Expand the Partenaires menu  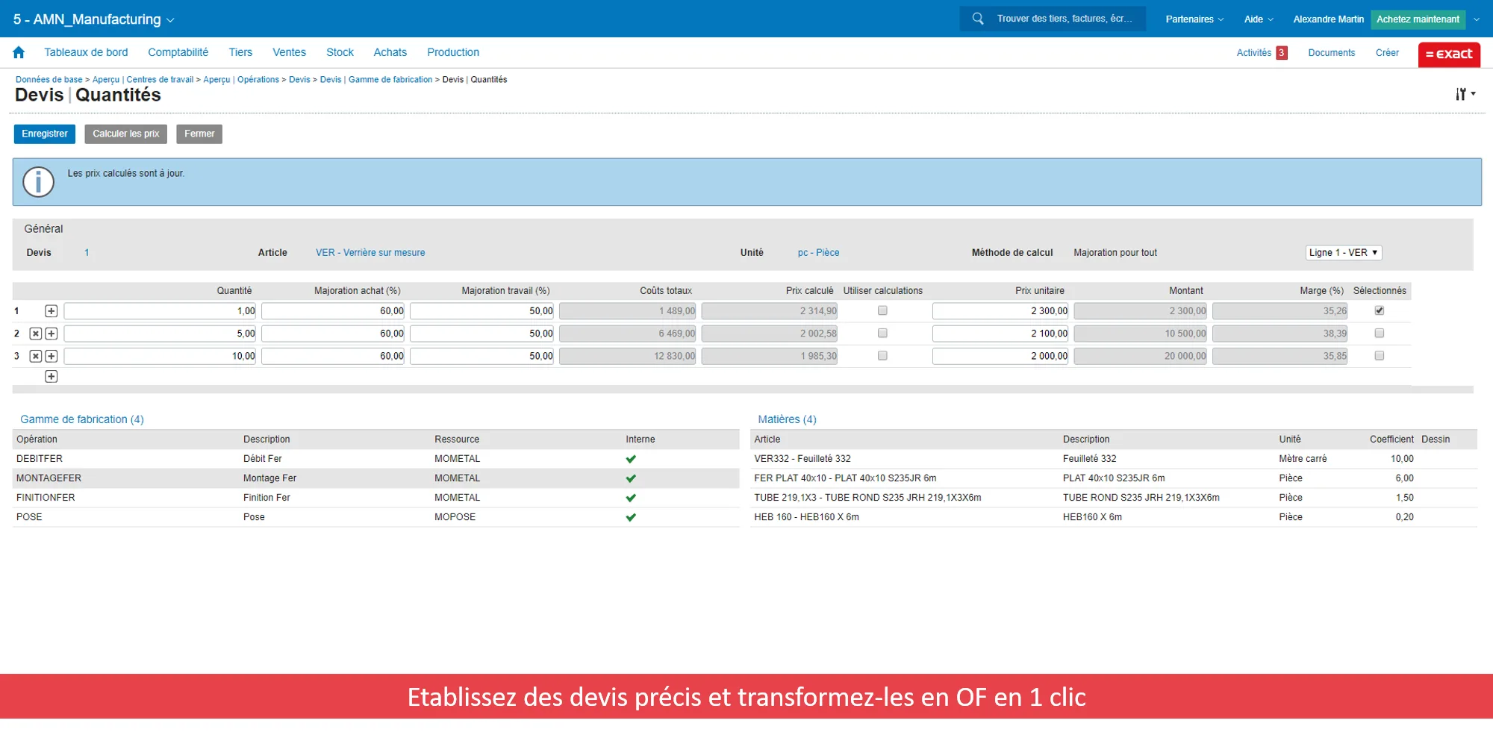pos(1194,19)
